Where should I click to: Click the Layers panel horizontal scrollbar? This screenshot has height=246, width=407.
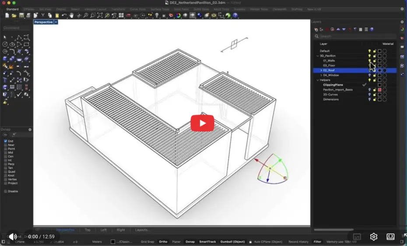click(333, 230)
